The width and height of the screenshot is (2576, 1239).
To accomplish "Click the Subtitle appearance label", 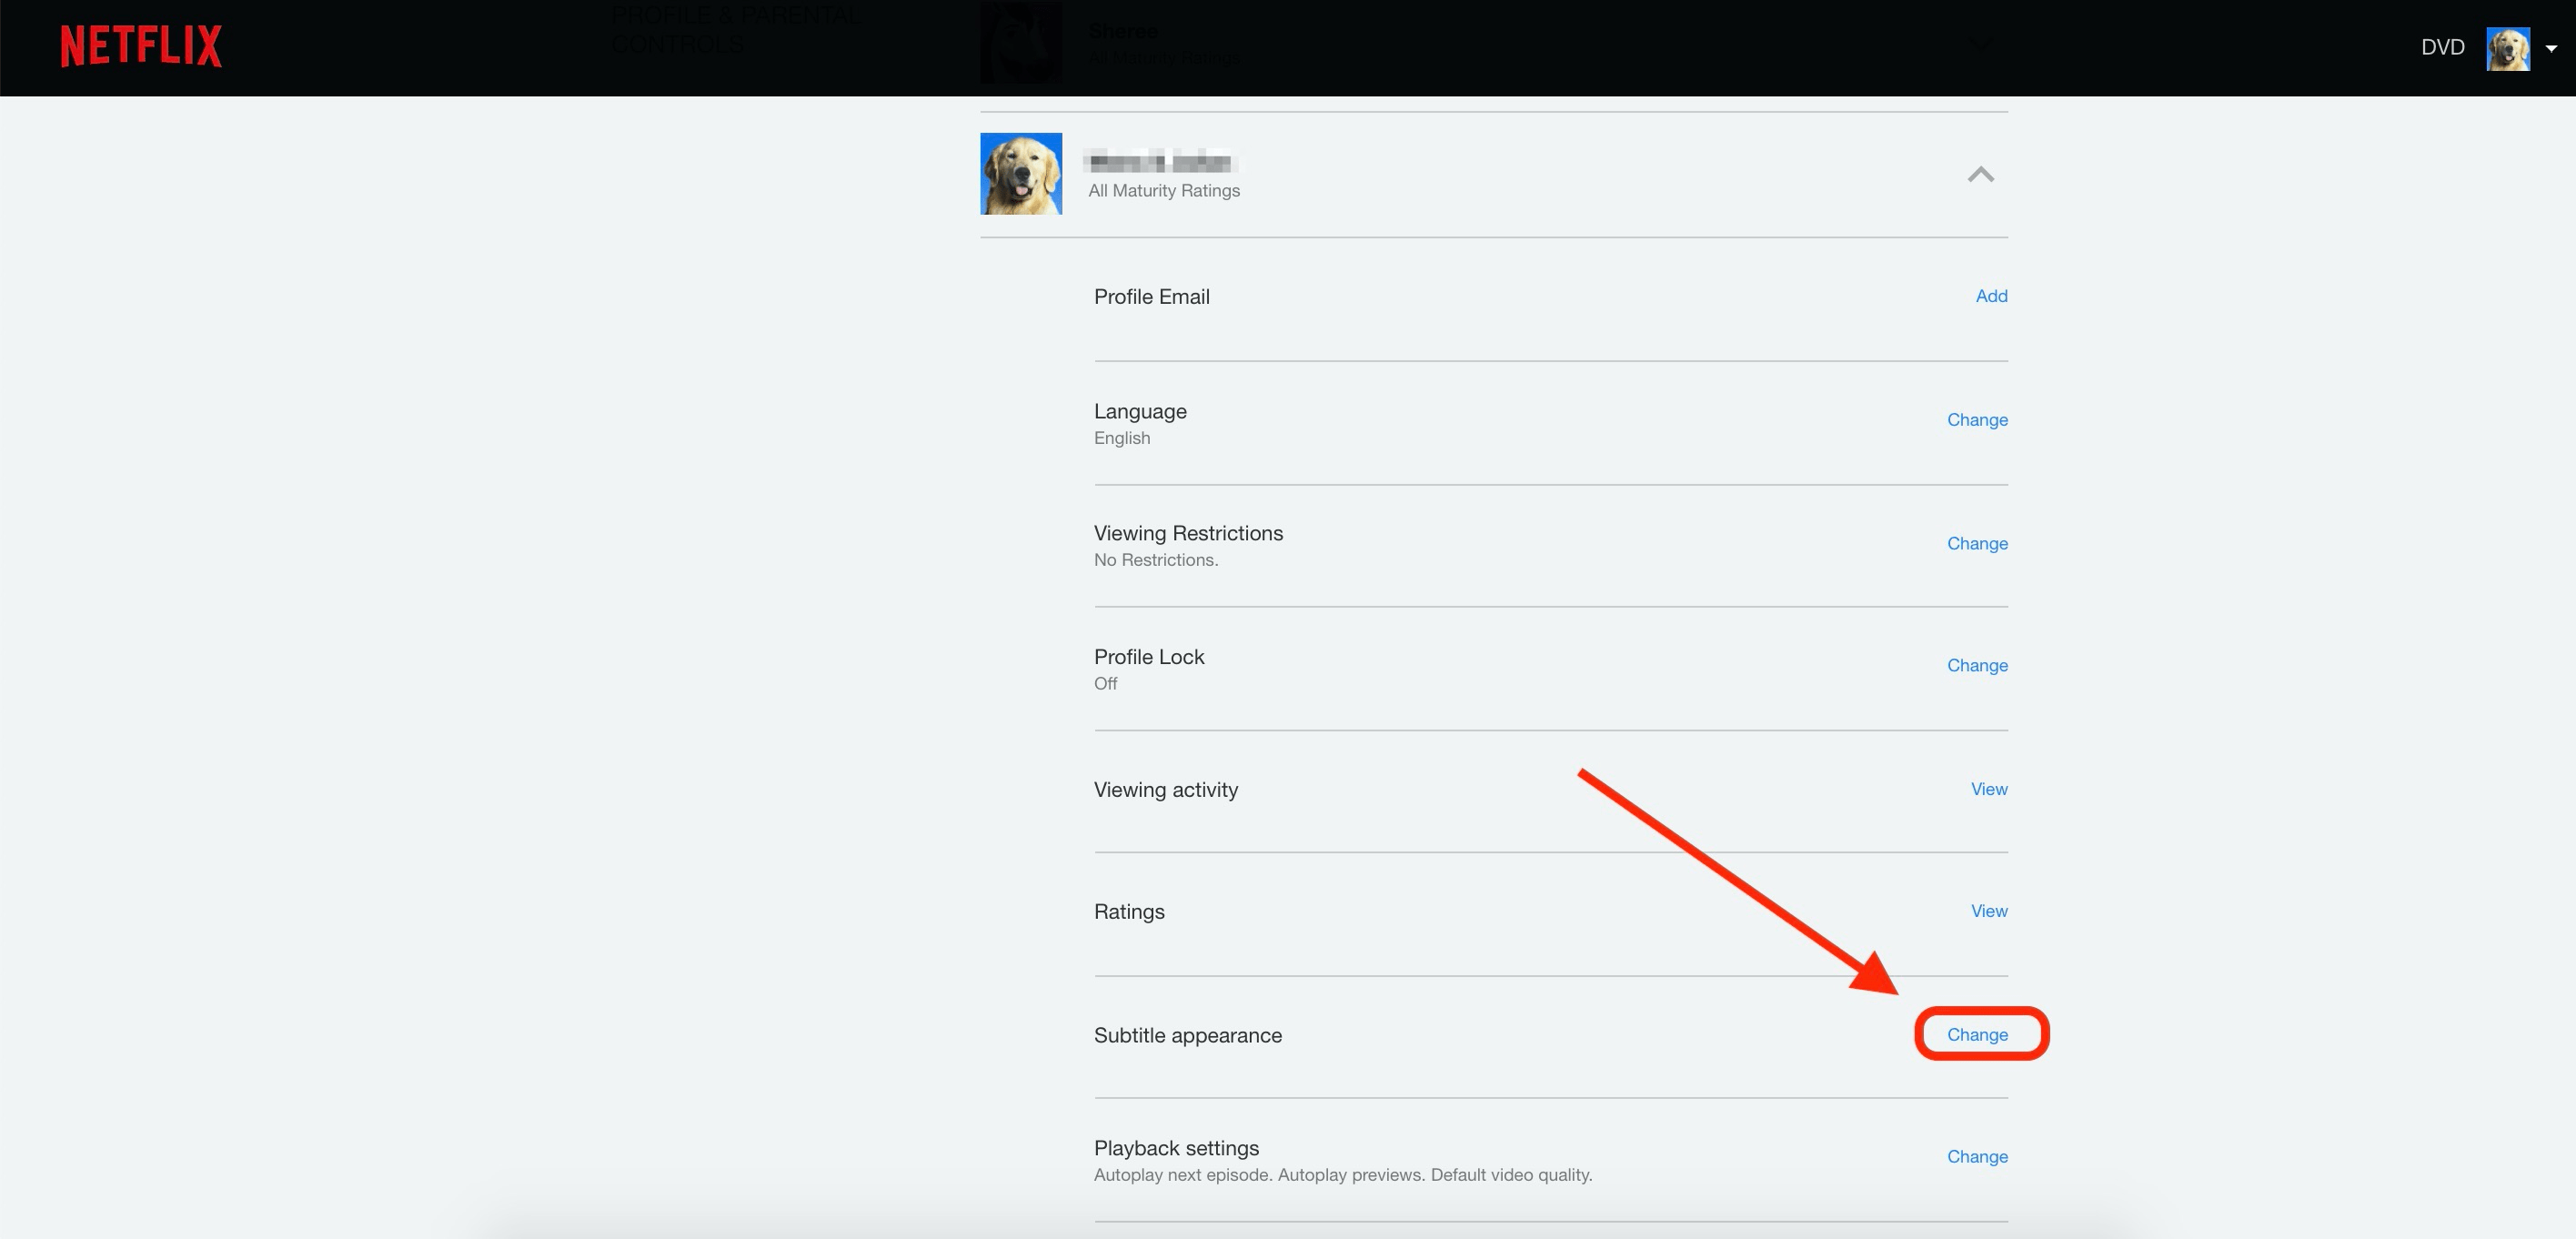I will [1187, 1036].
